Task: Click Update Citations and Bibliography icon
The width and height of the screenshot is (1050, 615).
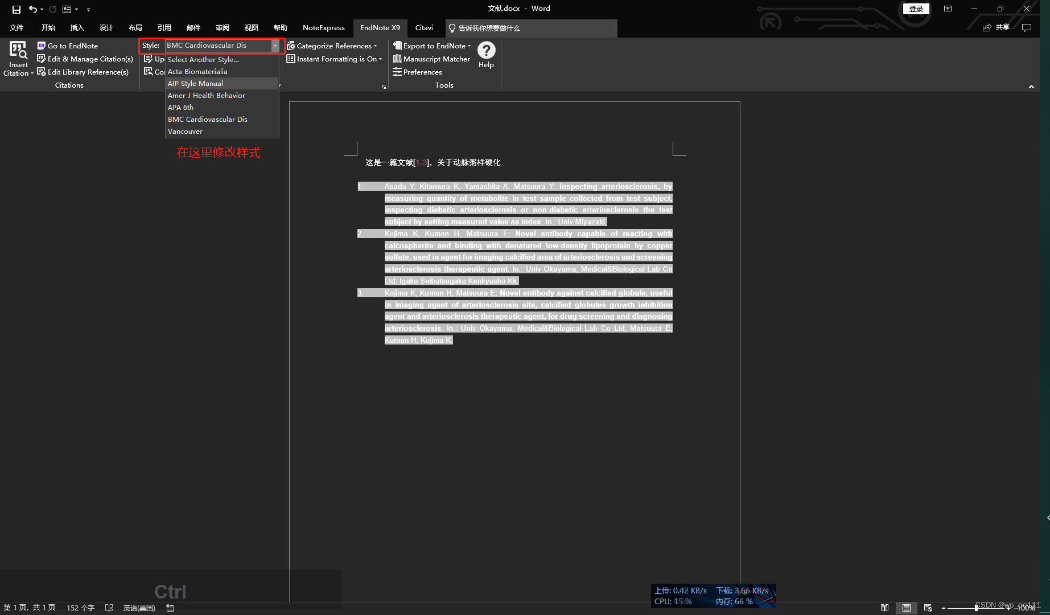Action: coord(148,59)
